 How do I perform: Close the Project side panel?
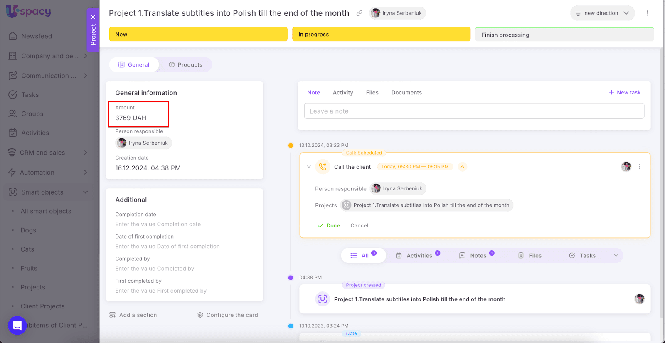[x=93, y=17]
